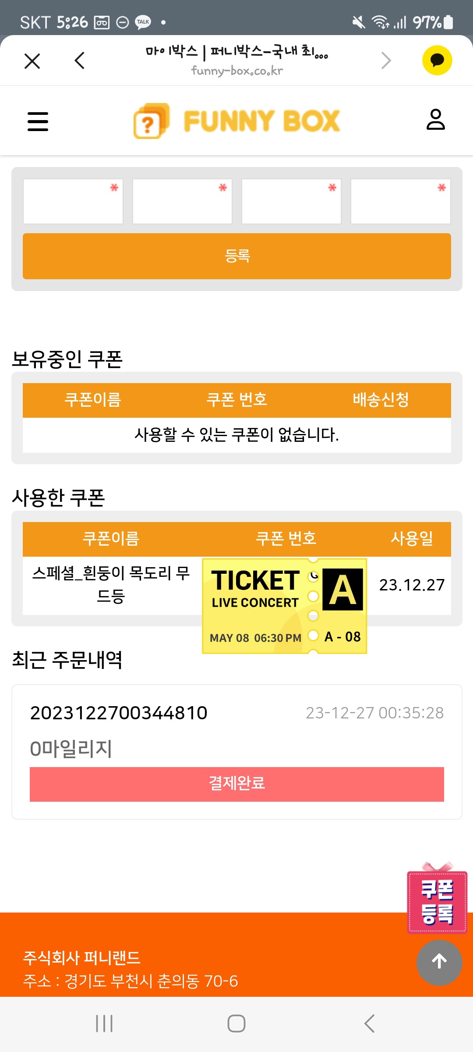473x1052 pixels.
Task: Close the in-app browser with X
Action: pos(32,61)
